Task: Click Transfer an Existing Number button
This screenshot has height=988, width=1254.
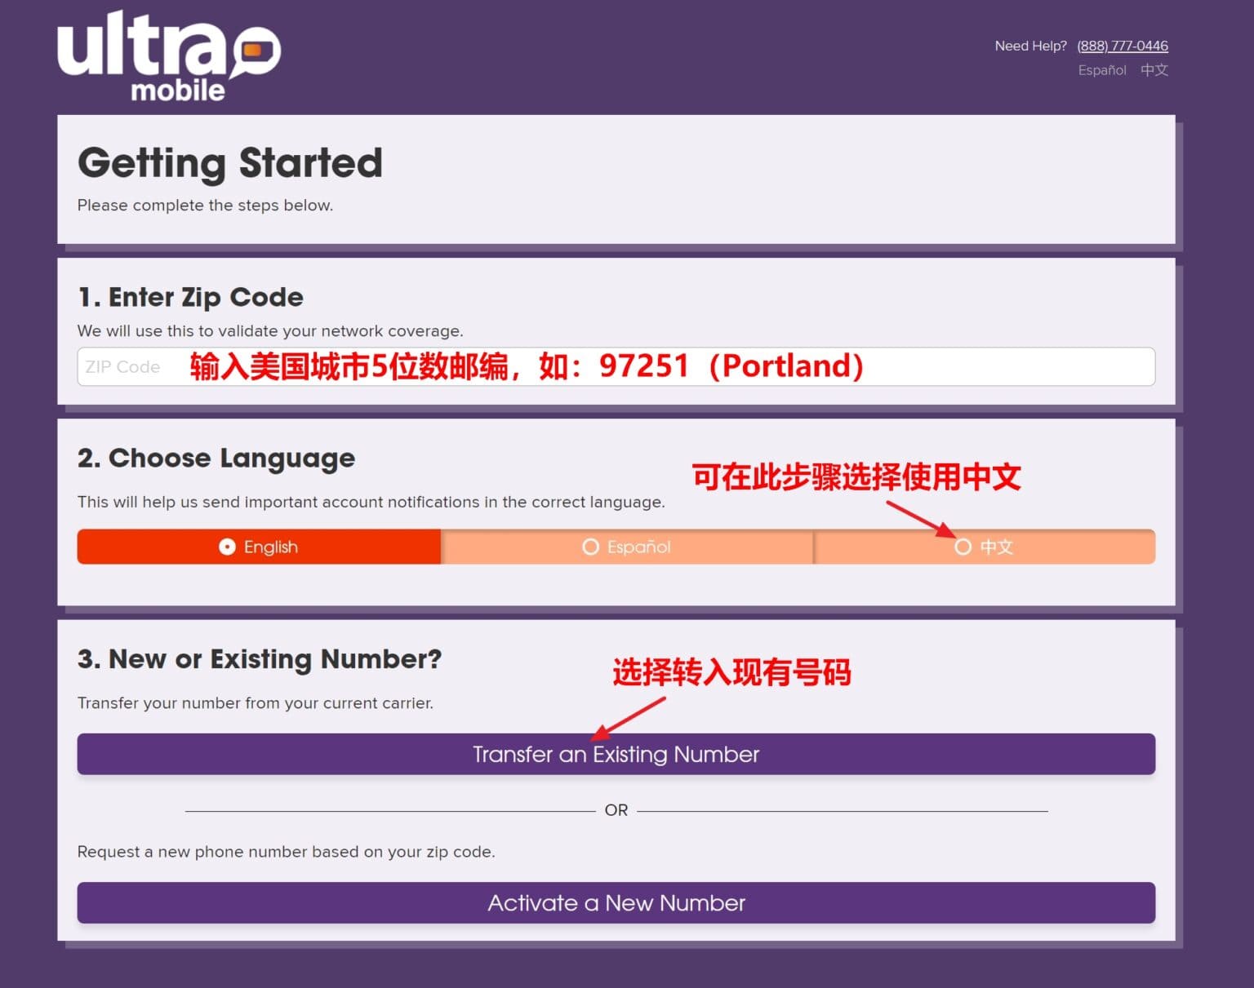Action: (616, 754)
